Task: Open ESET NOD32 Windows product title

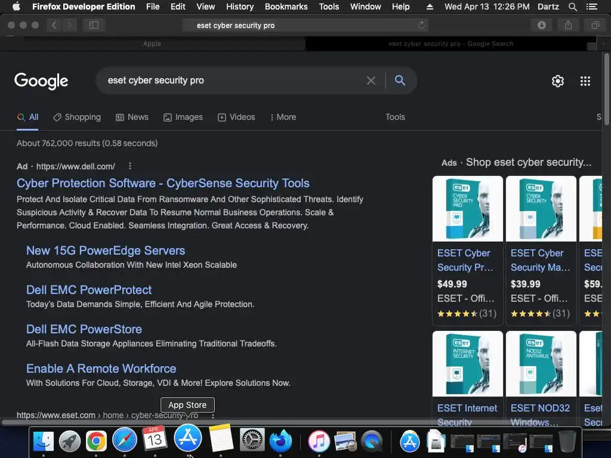Action: click(x=540, y=414)
